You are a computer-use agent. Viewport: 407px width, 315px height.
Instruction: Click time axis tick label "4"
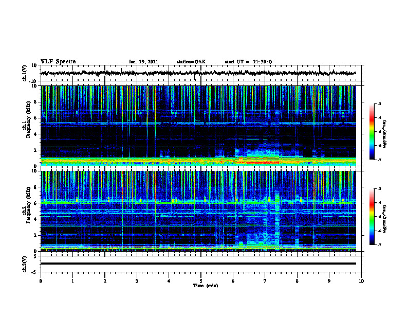[169, 281]
